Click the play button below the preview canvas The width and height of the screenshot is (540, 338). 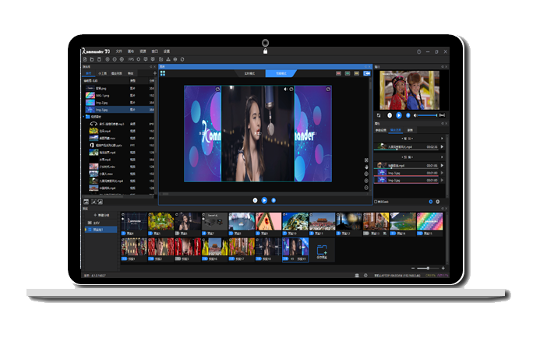264,200
